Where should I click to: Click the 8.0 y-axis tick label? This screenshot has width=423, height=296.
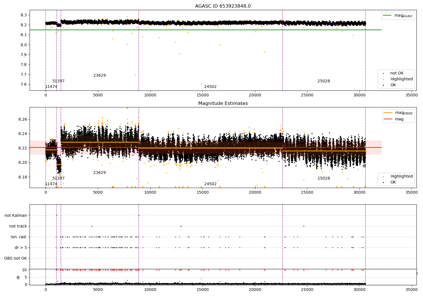tap(24, 45)
